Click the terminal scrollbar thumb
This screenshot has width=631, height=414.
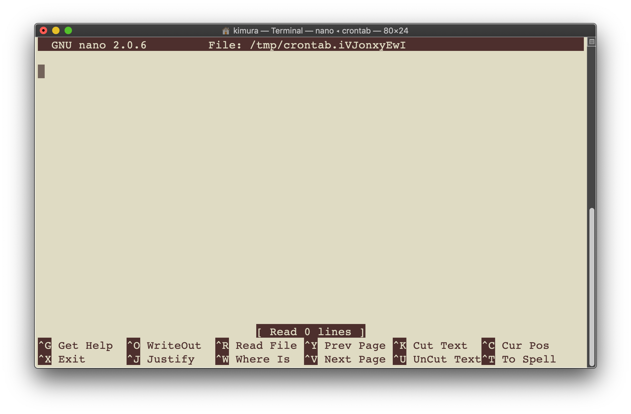coord(592,287)
